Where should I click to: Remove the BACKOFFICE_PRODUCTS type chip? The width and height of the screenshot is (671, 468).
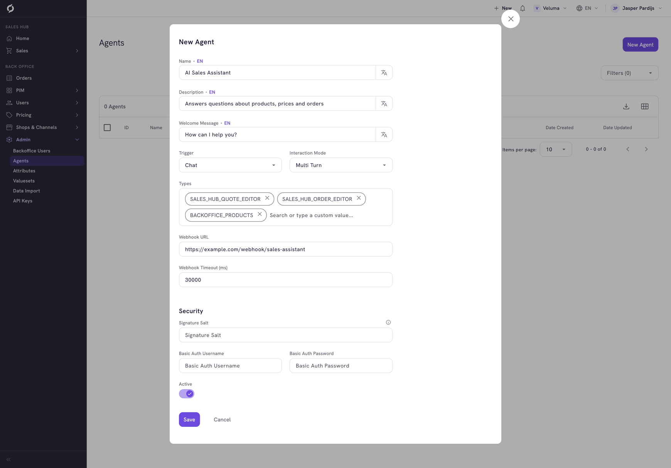tap(260, 214)
